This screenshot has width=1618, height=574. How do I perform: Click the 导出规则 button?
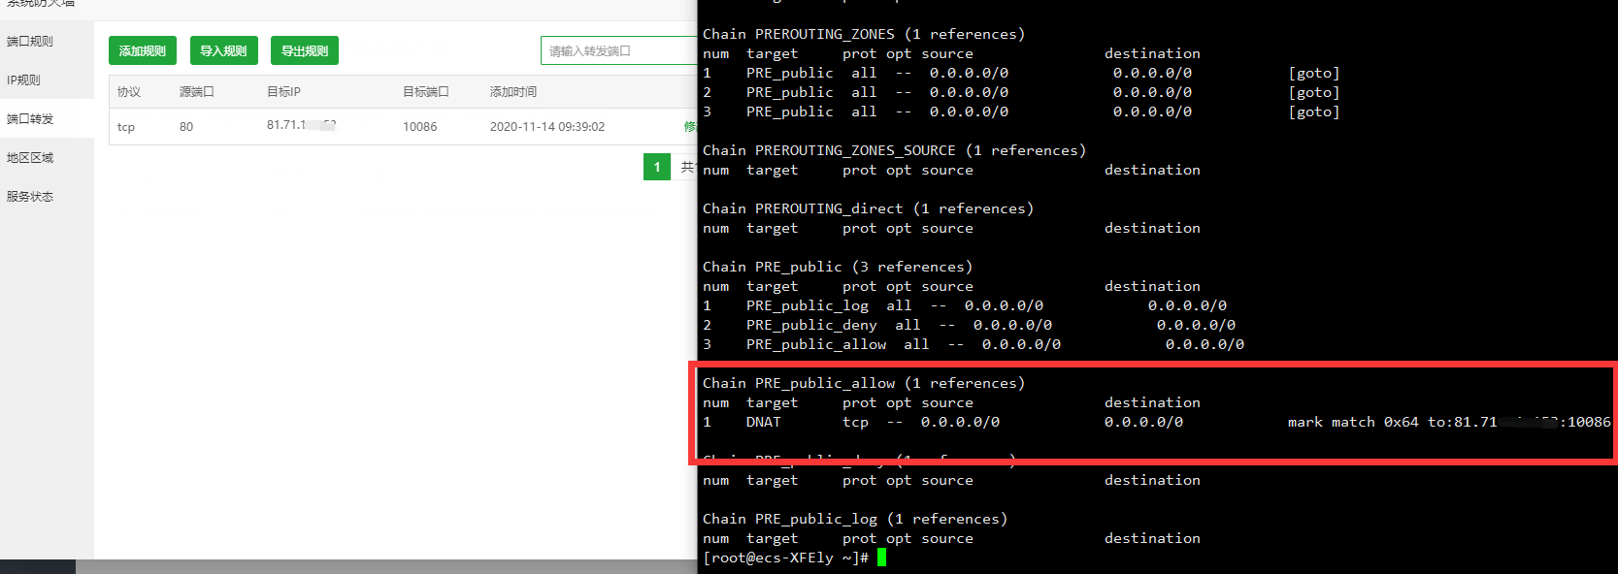click(x=305, y=50)
